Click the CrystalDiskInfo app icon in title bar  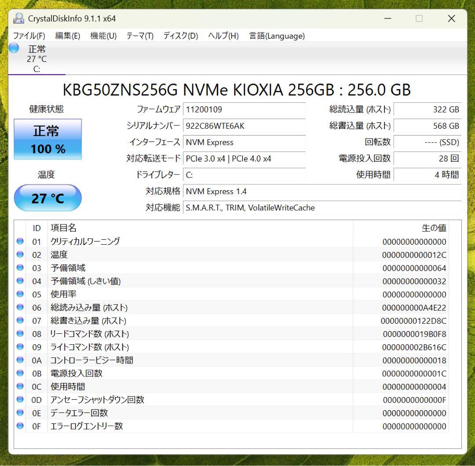[18, 18]
